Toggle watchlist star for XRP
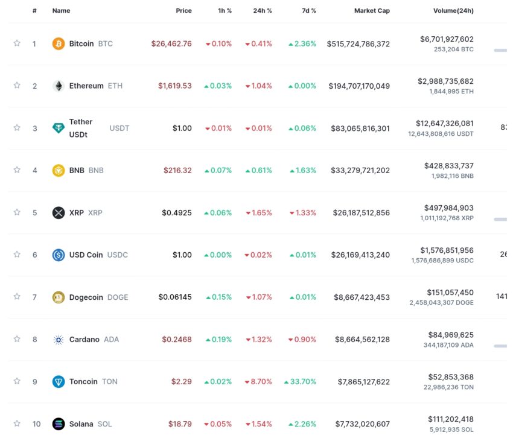513x444 pixels. (17, 212)
